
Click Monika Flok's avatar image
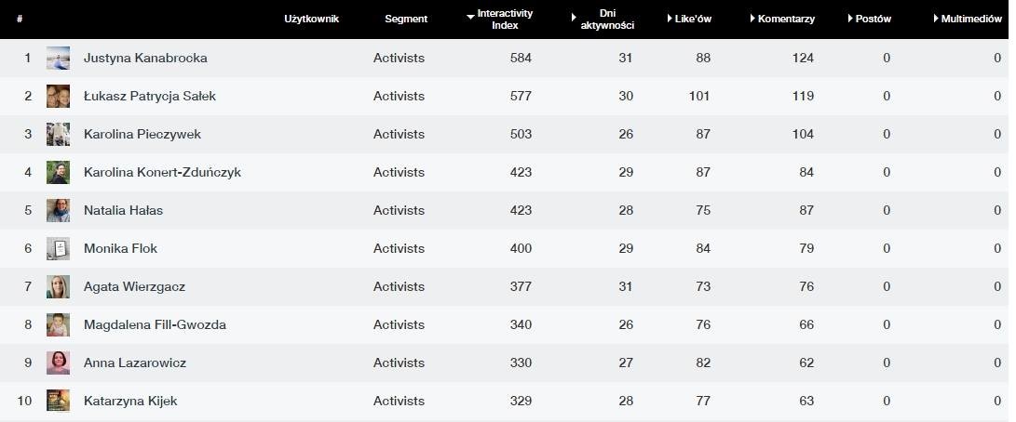[x=58, y=248]
